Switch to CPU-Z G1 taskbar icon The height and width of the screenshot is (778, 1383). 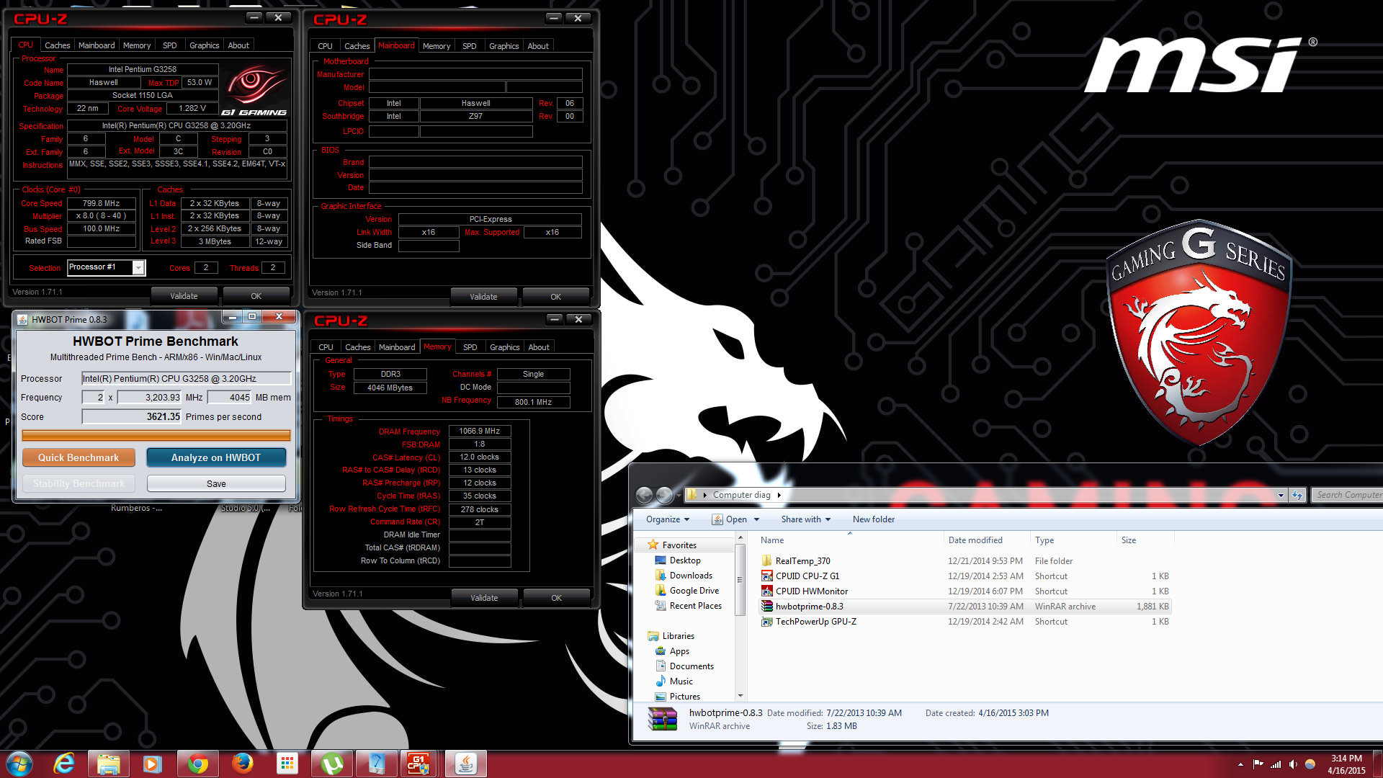(x=420, y=764)
